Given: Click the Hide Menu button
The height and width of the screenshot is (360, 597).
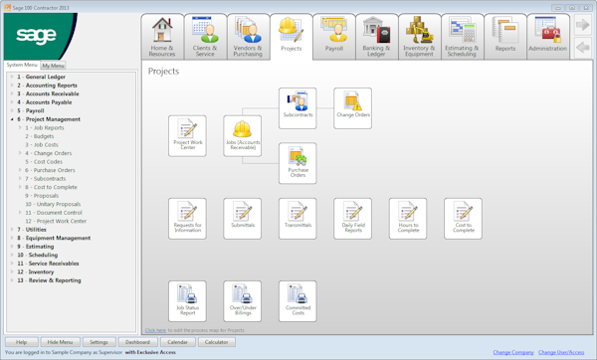Looking at the screenshot, I should click(60, 342).
